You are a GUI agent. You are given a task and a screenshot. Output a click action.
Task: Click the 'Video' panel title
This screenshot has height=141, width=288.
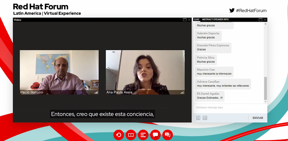coord(17,20)
